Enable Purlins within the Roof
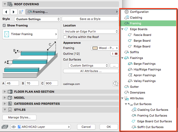178x132 pixels. coord(66,37)
